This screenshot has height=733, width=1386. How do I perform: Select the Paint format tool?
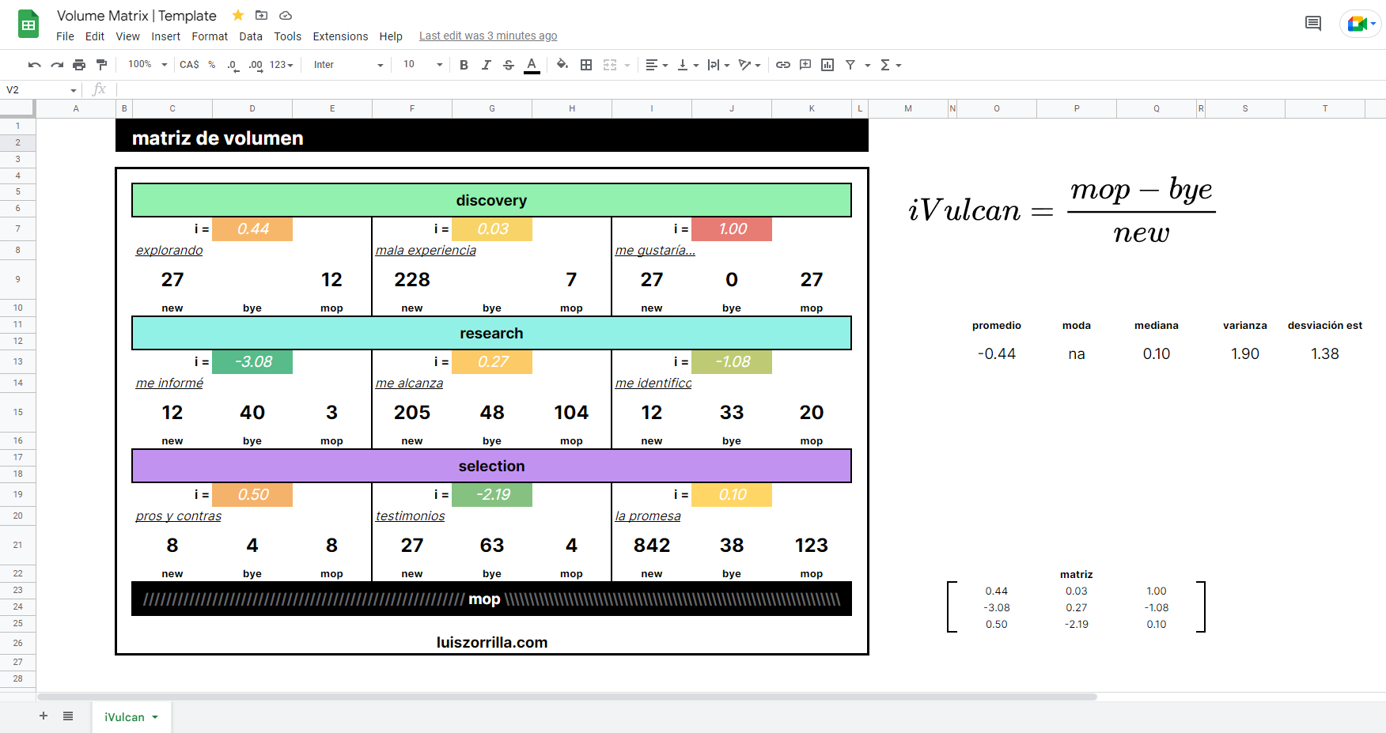101,65
